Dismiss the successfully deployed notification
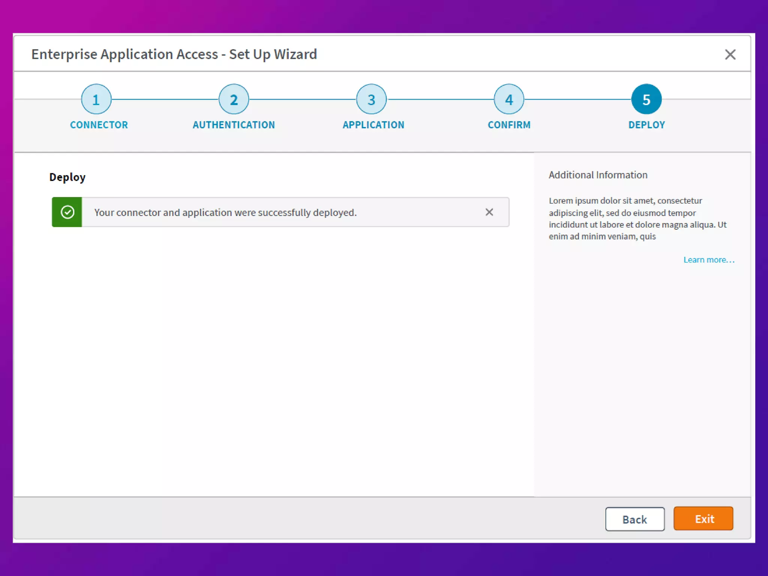The image size is (768, 576). point(489,212)
